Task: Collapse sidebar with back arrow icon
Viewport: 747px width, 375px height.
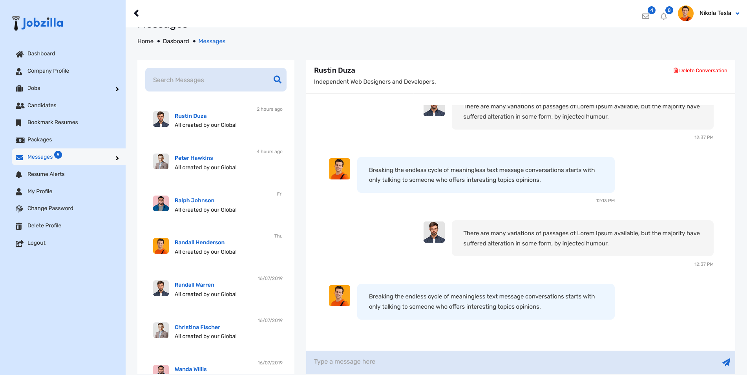Action: (x=136, y=13)
